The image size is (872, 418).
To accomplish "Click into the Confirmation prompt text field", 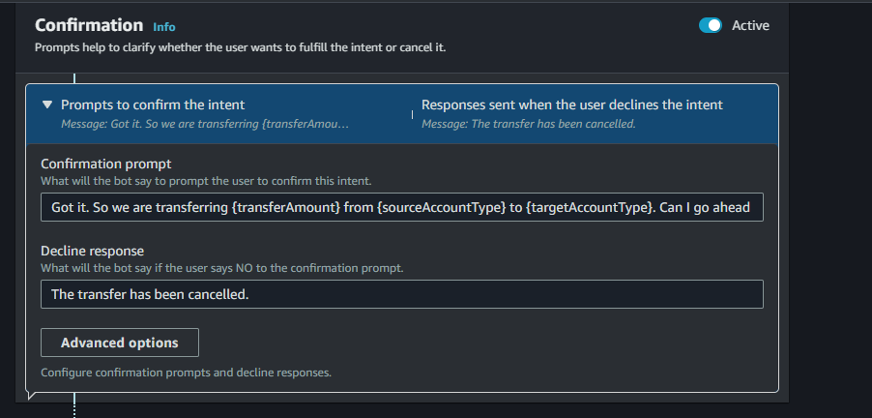I will click(x=402, y=207).
